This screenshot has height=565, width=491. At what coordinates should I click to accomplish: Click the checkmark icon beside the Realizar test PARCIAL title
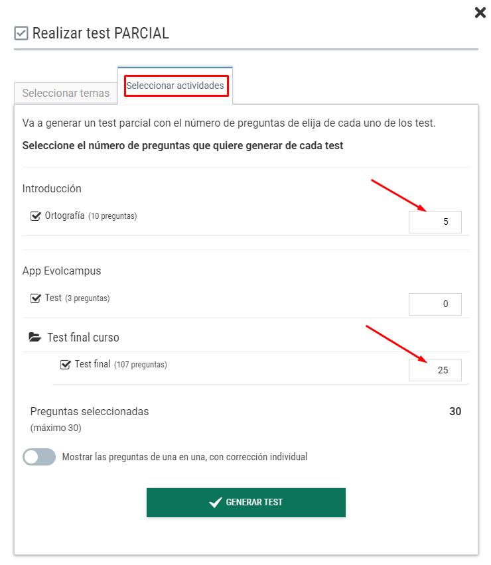[21, 33]
